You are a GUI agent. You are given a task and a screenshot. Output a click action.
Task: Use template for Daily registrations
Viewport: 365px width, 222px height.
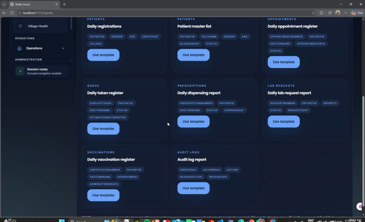[x=103, y=55]
